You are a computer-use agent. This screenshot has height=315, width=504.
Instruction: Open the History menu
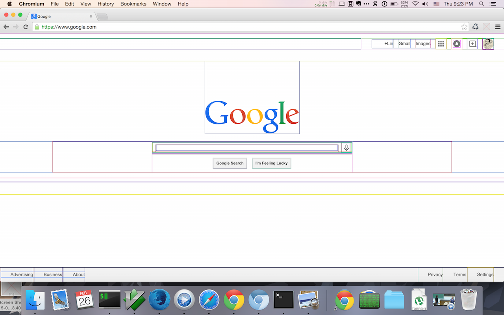tap(106, 4)
